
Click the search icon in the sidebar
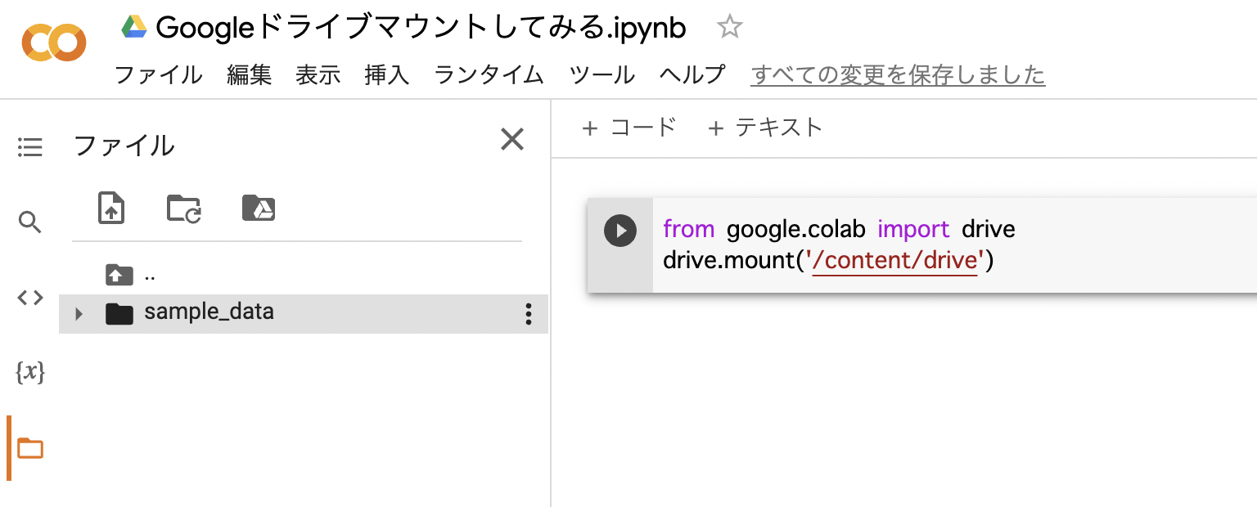point(30,222)
